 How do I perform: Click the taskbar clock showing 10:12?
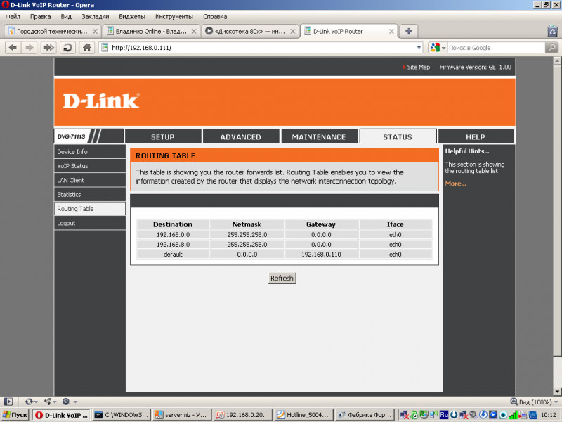[549, 415]
